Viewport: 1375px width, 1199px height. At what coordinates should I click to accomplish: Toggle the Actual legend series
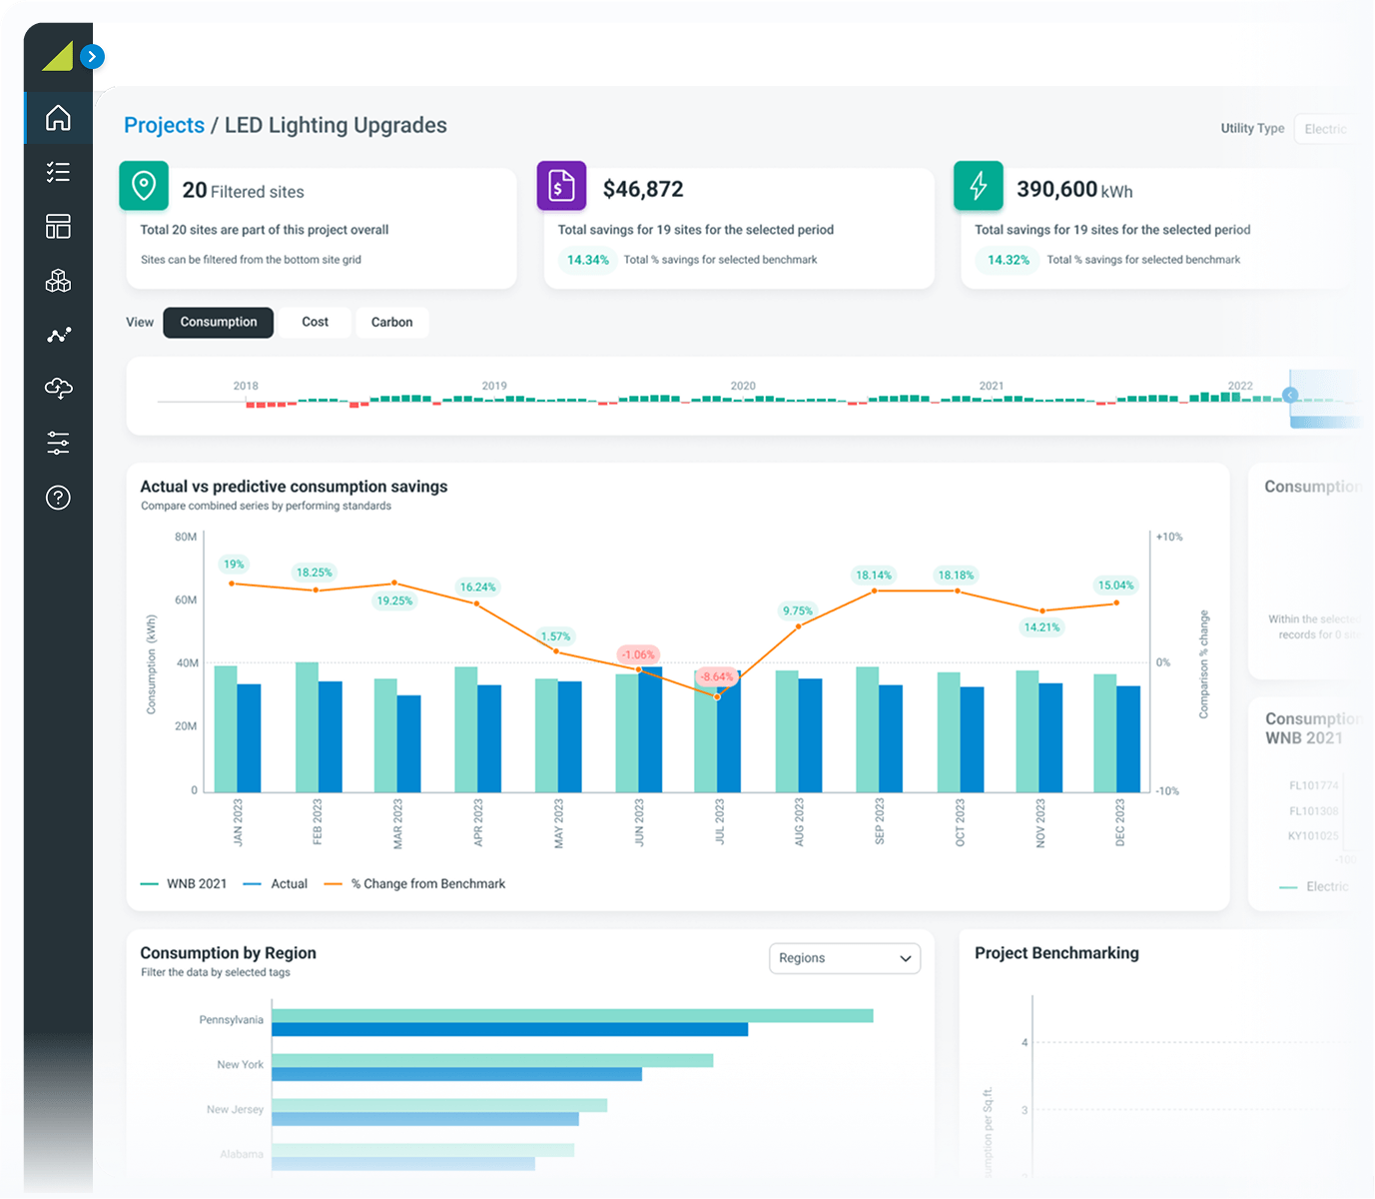coord(276,884)
